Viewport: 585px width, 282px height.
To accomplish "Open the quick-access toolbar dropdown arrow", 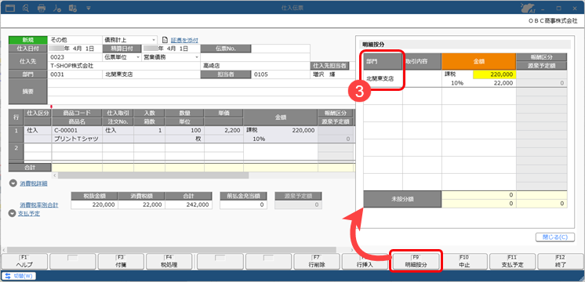I will [89, 8].
